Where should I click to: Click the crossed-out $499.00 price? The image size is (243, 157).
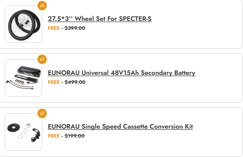(x=75, y=82)
